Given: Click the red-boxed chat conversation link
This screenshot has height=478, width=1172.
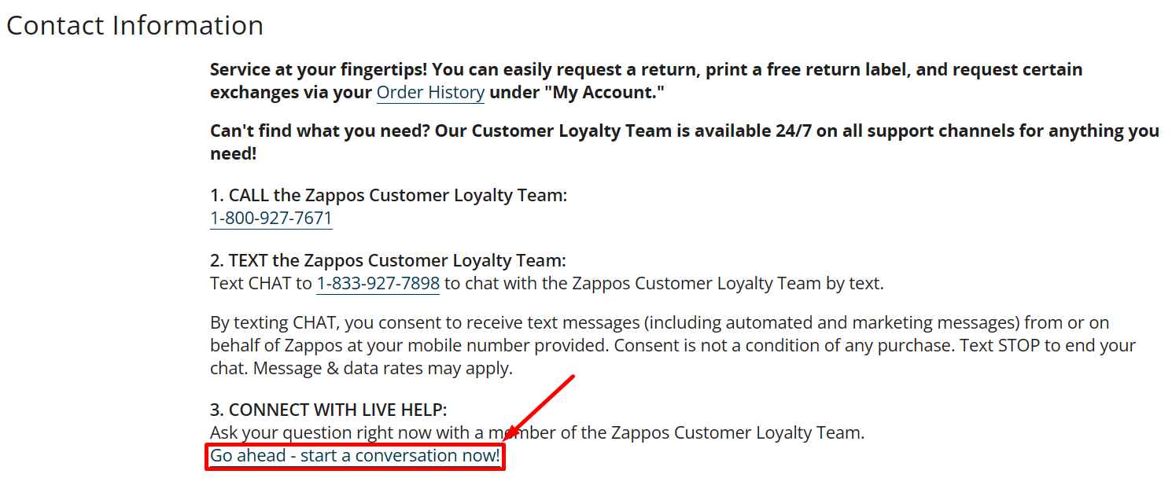Looking at the screenshot, I should [355, 455].
